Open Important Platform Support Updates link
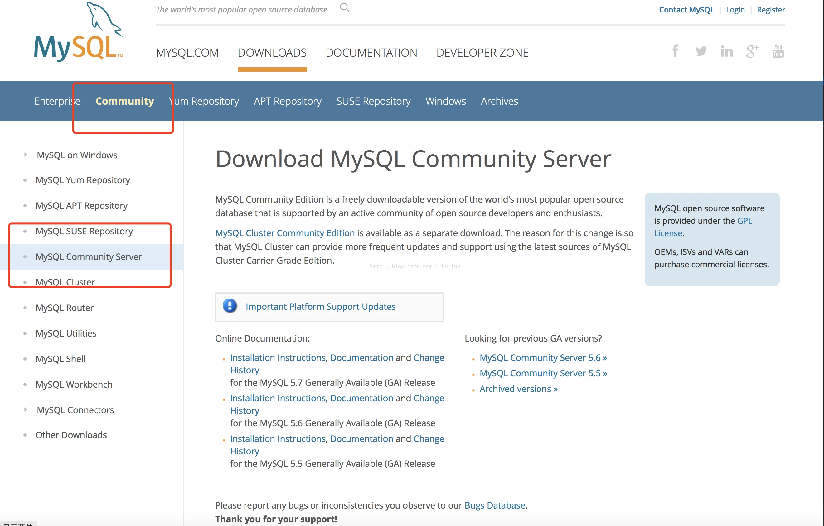This screenshot has height=526, width=824. (320, 306)
